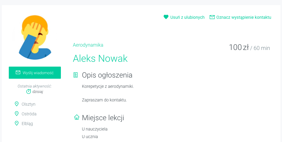282x142 pixels.
Task: Click the Miejsce lekcji section heading
Action: point(103,118)
